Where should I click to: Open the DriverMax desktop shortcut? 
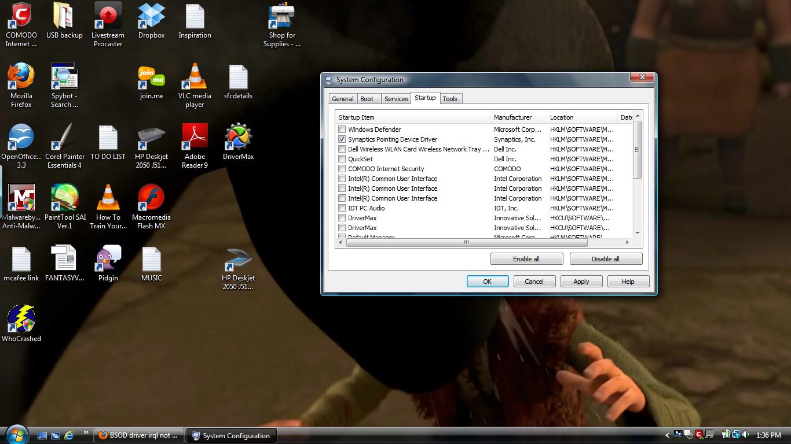tap(238, 143)
